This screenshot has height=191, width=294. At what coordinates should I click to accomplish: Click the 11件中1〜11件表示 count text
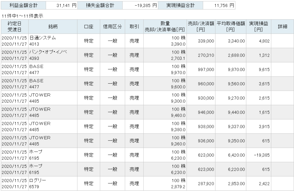[x=22, y=16]
